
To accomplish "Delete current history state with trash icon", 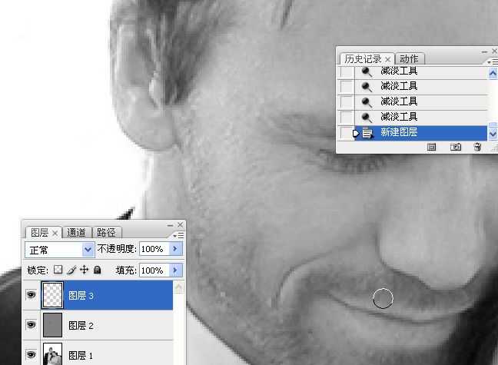I will (477, 147).
